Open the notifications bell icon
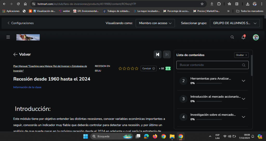266x141 pixels. click(243, 37)
